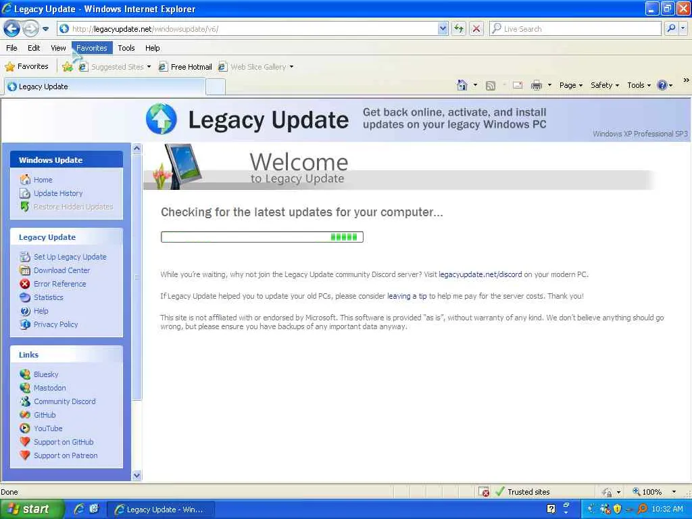Click the Home icon in command bar
The height and width of the screenshot is (519, 692).
pyautogui.click(x=462, y=85)
